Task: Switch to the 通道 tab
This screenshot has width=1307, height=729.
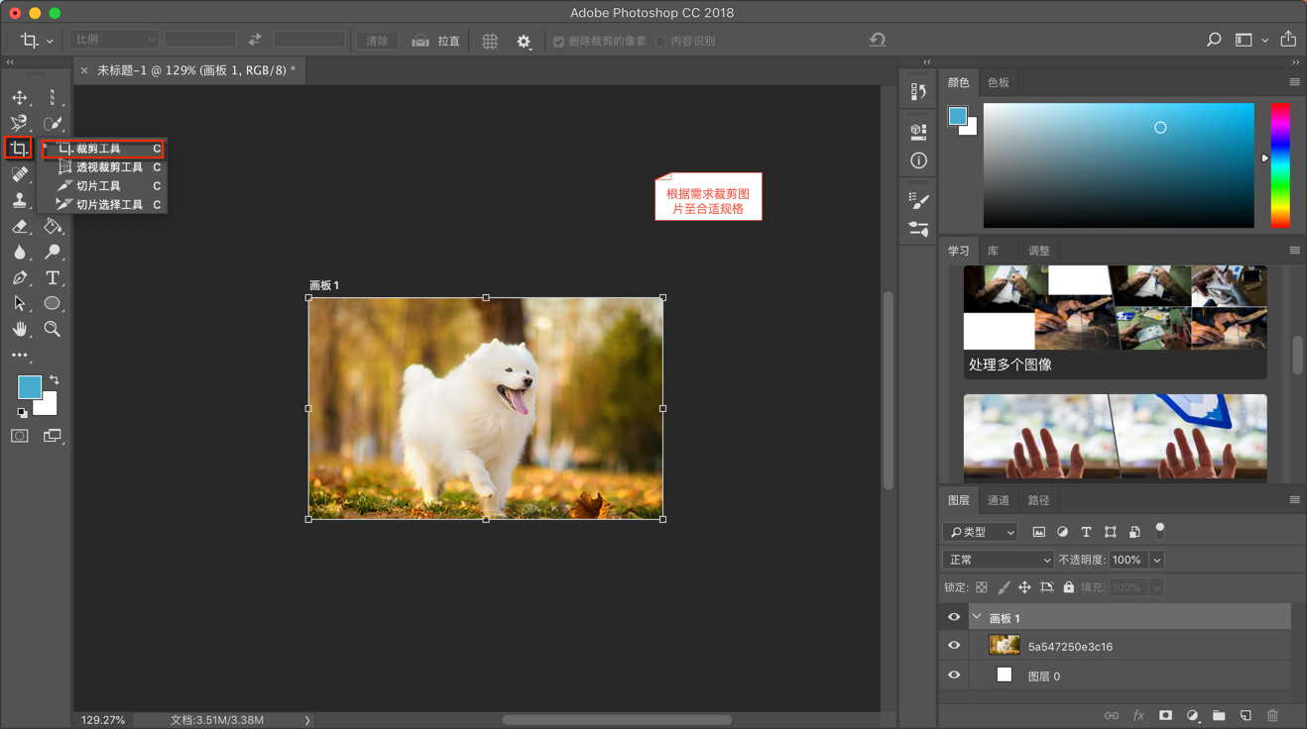Action: [x=999, y=500]
